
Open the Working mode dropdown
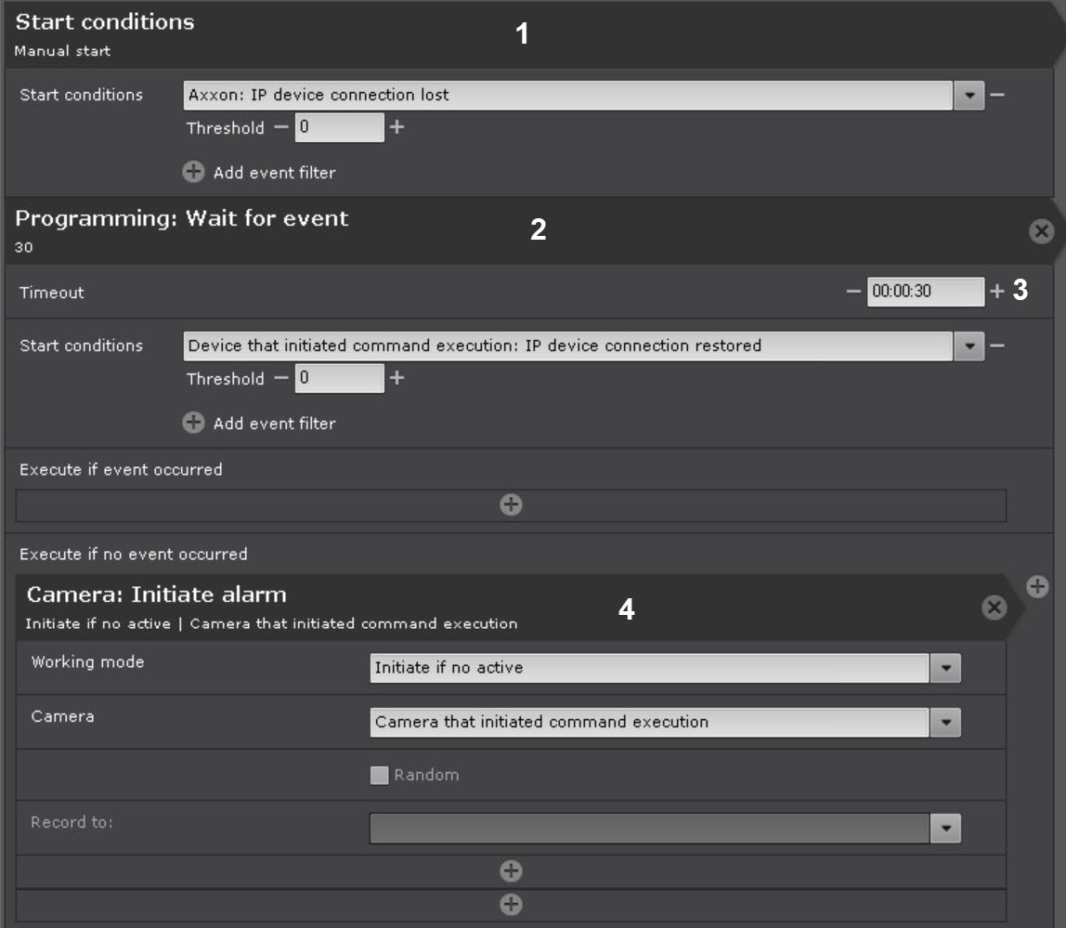coord(946,668)
